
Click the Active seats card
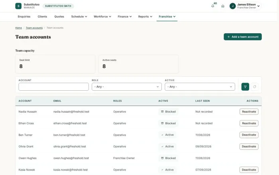click(138, 64)
